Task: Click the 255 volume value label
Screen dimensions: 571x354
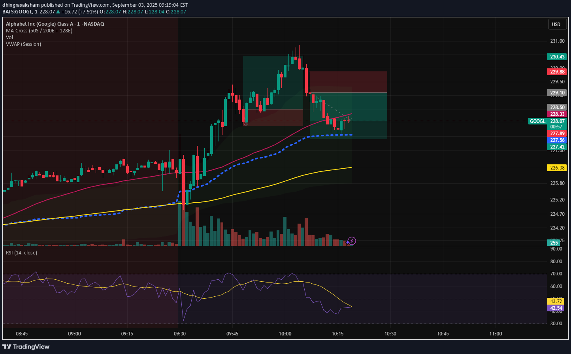Action: 553,243
